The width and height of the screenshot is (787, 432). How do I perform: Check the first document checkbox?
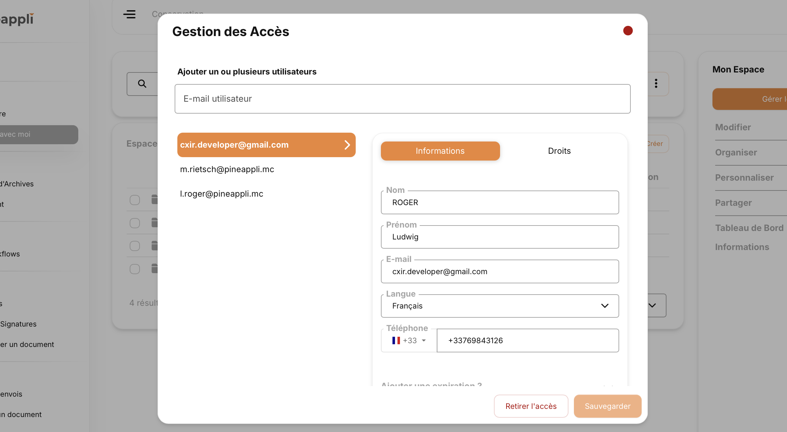click(134, 200)
